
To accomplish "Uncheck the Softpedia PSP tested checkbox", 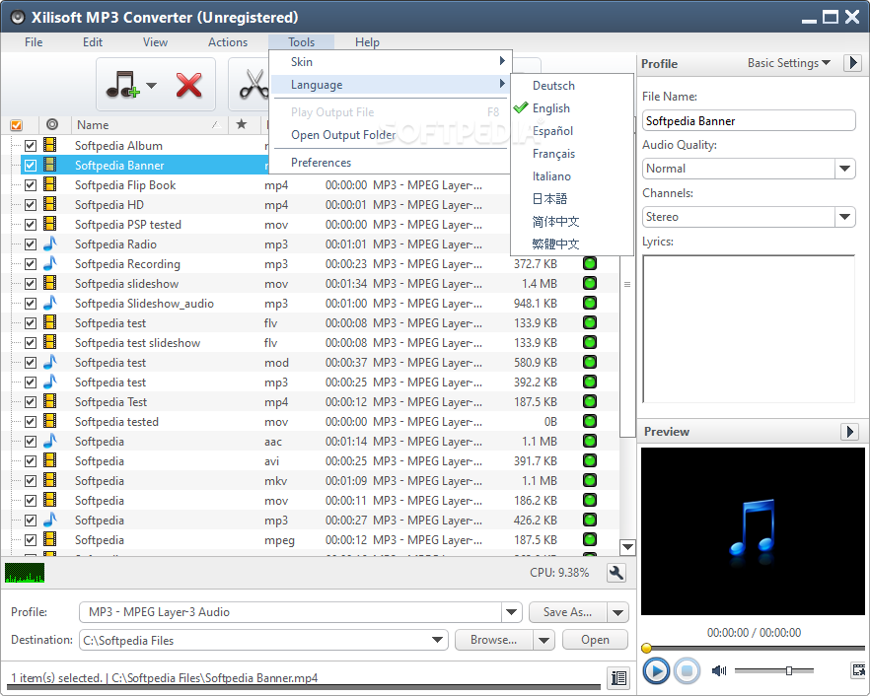I will pyautogui.click(x=31, y=225).
